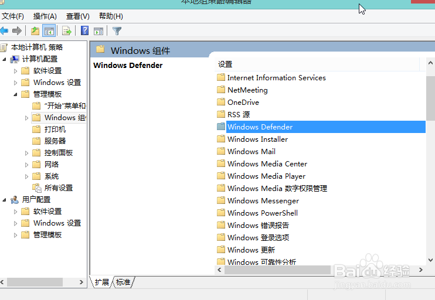Open the 帮助(H) menu

point(111,16)
